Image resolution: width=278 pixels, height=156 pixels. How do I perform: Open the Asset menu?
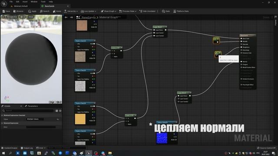coord(25,2)
